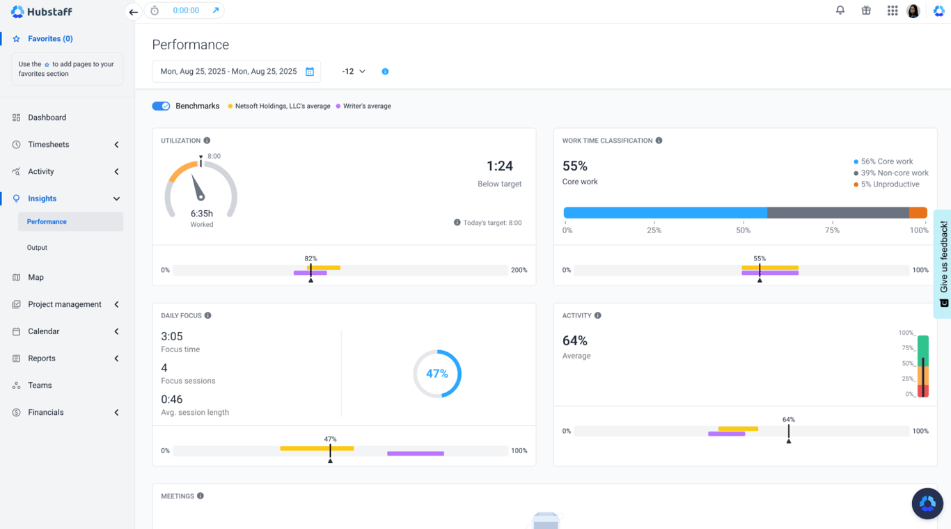Screen dimensions: 951x529
Task: Open the Dashboard sidebar icon
Action: tap(15, 117)
